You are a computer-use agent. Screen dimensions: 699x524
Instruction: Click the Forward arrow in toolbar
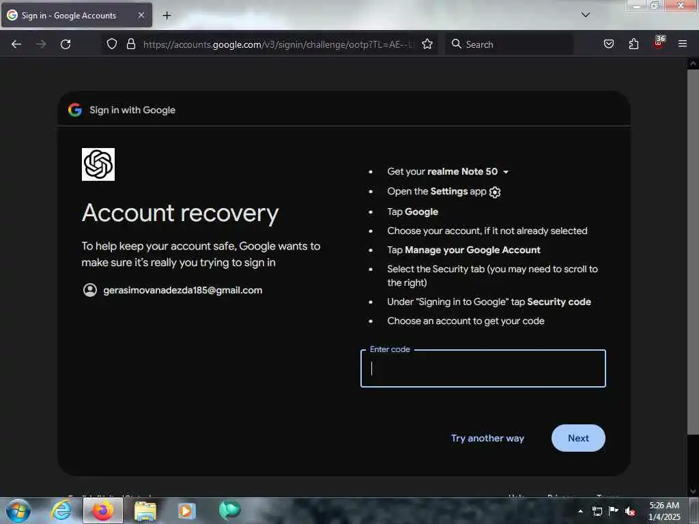41,44
